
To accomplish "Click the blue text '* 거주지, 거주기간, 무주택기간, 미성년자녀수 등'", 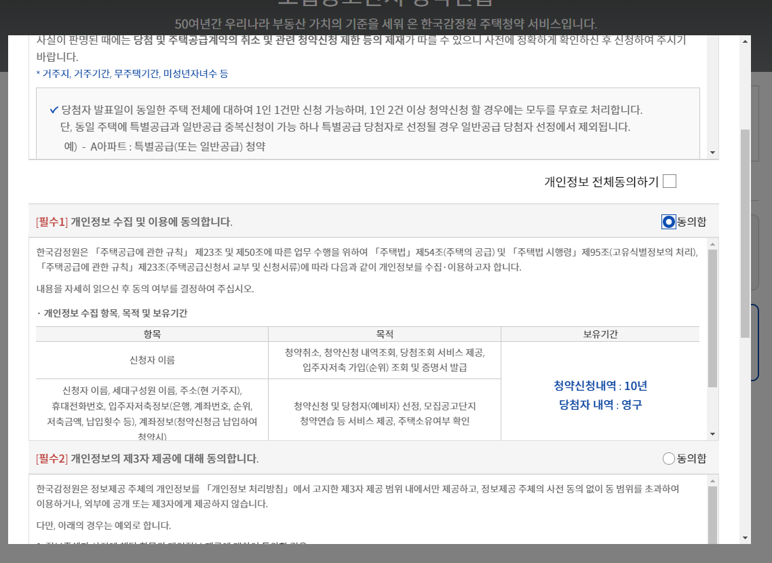I will point(132,74).
